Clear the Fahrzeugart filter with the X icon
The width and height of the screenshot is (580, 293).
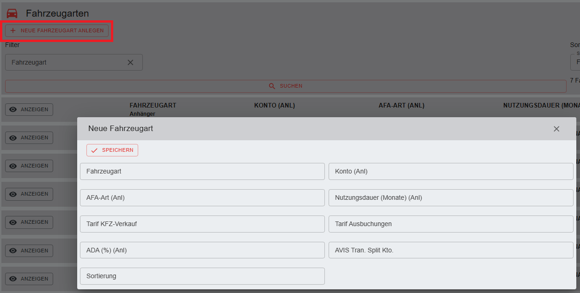pyautogui.click(x=130, y=62)
